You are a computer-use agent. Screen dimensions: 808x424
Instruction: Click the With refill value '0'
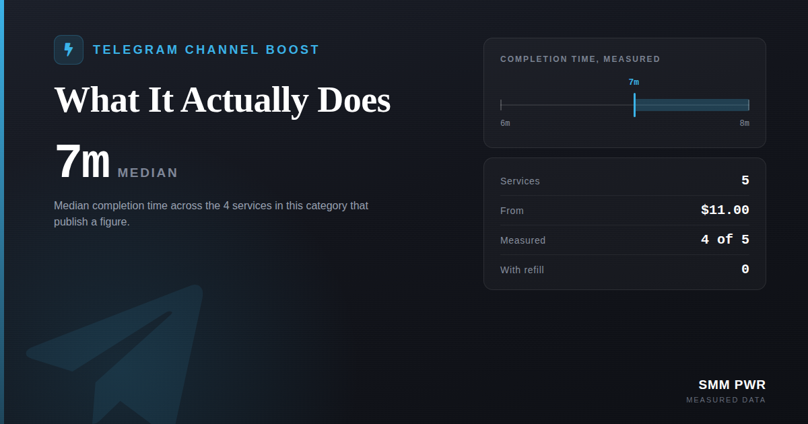745,269
